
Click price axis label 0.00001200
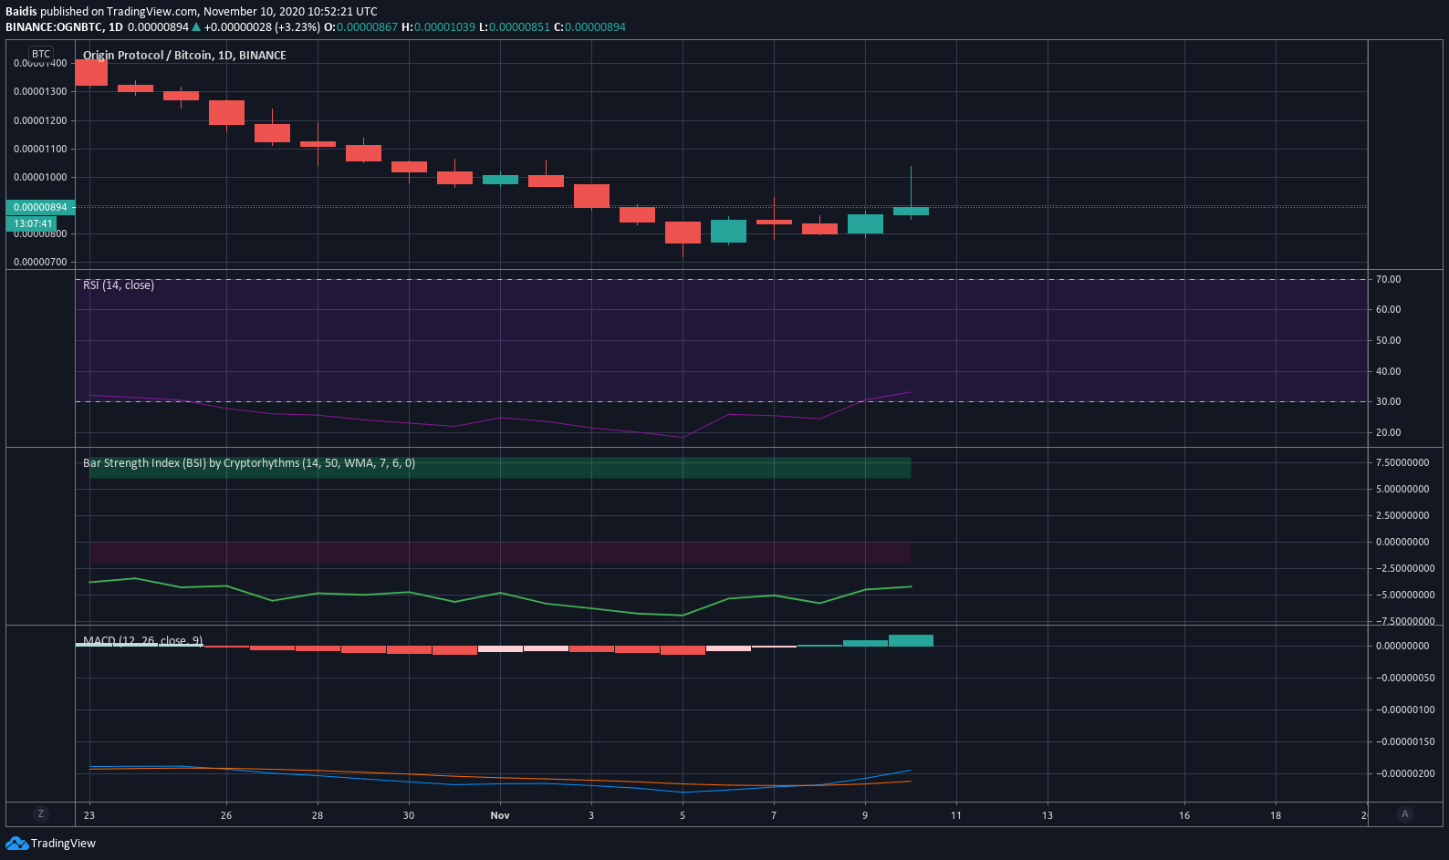pos(40,120)
